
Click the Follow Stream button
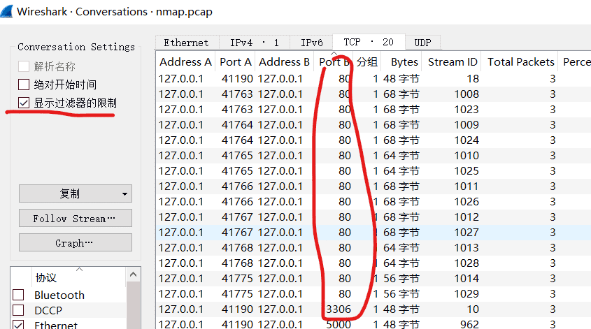click(75, 219)
